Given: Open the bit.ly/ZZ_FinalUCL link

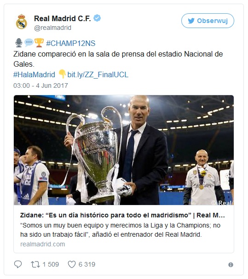Looking at the screenshot, I should pyautogui.click(x=98, y=74).
